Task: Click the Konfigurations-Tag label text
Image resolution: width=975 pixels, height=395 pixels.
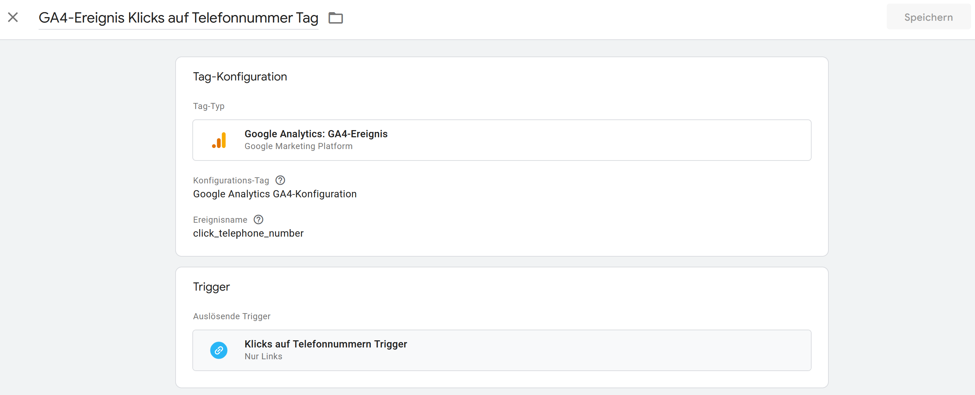Action: 231,180
